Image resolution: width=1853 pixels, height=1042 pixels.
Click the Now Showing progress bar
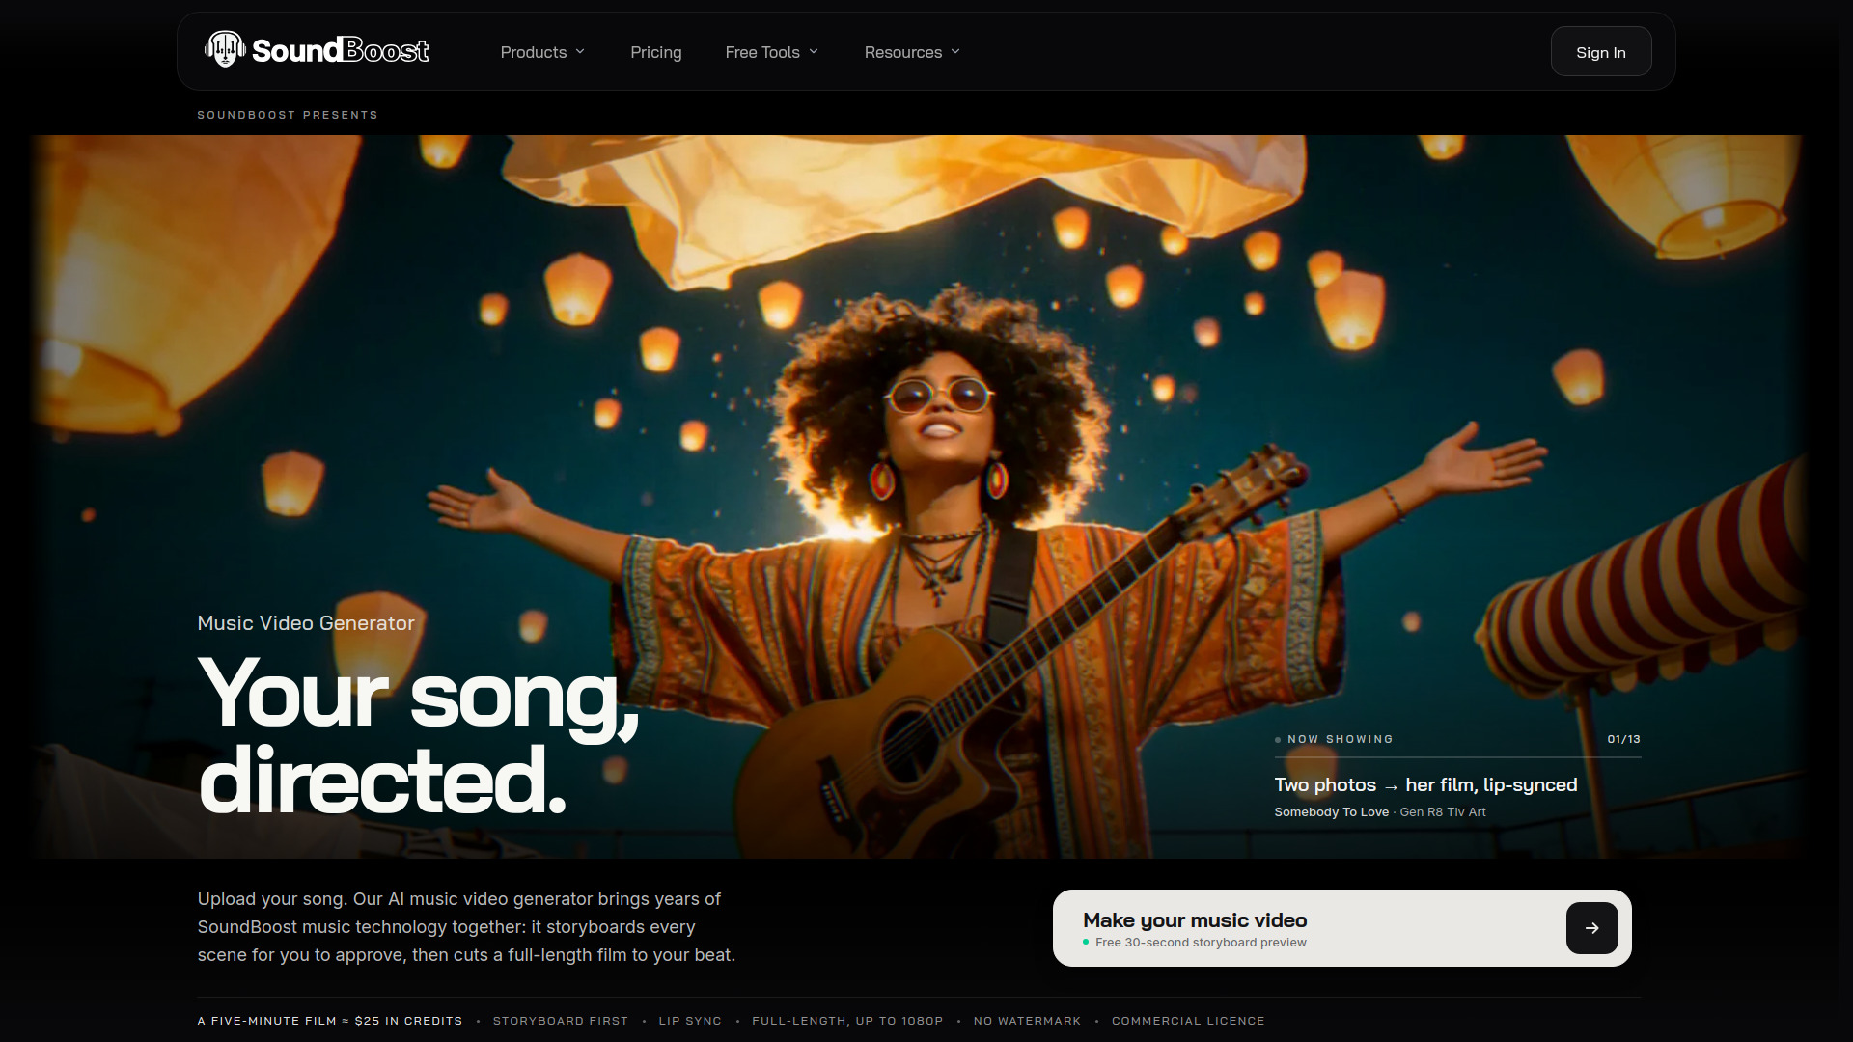point(1457,757)
